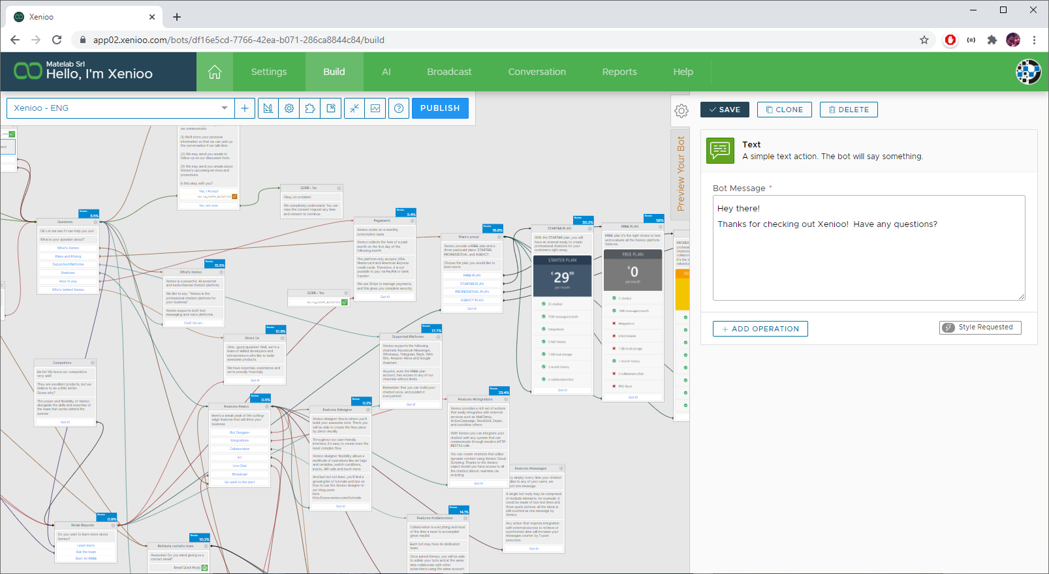Save the action with SAVE button
The image size is (1049, 574).
click(725, 110)
